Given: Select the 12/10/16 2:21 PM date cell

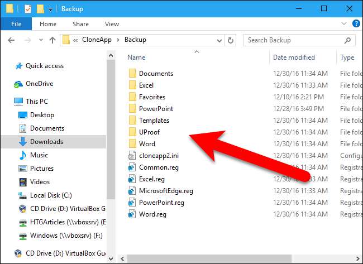Looking at the screenshot, I should point(298,97).
